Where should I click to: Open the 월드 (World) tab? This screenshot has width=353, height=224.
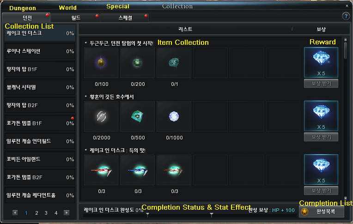pyautogui.click(x=75, y=18)
